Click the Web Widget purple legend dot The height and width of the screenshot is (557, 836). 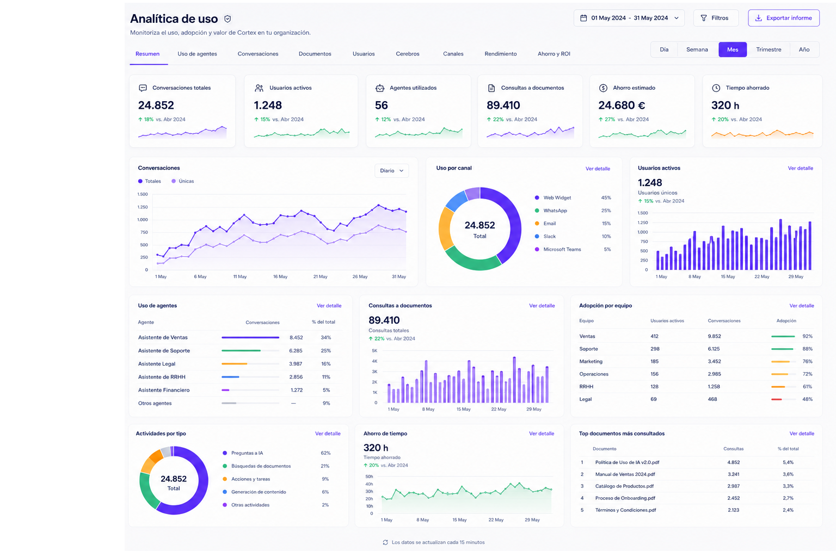coord(537,197)
